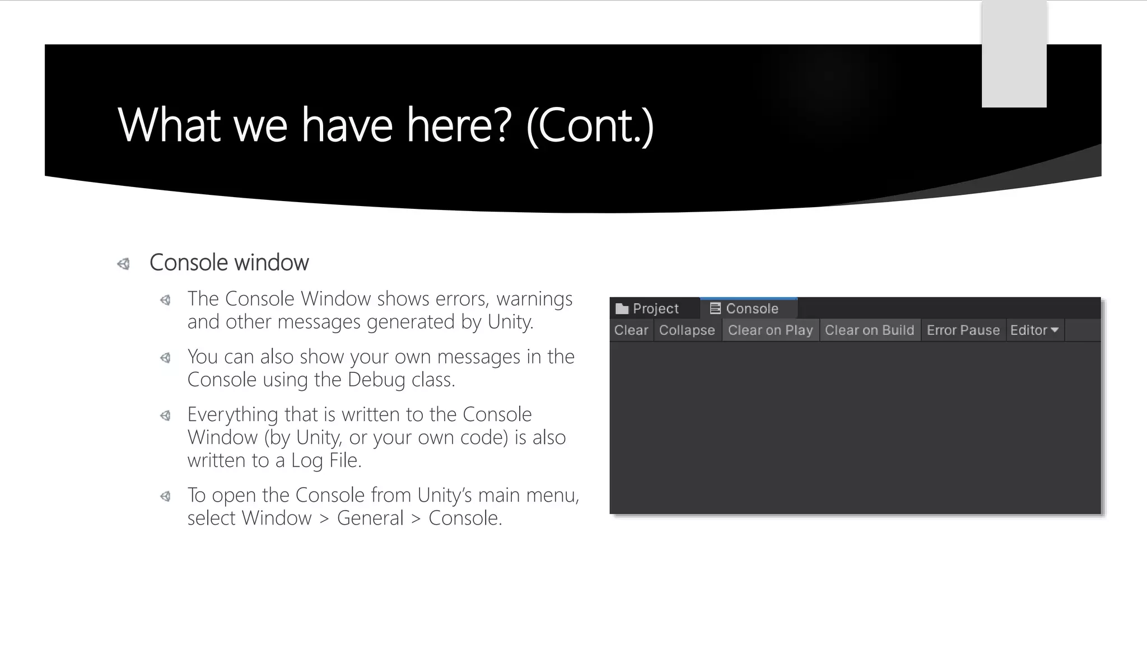1147x645 pixels.
Task: Toggle Clear on Play
Action: click(x=771, y=330)
